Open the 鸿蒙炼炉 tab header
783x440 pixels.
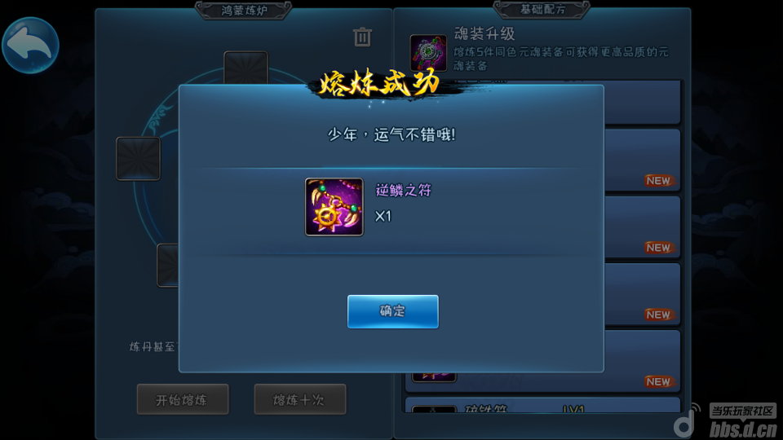tap(244, 10)
